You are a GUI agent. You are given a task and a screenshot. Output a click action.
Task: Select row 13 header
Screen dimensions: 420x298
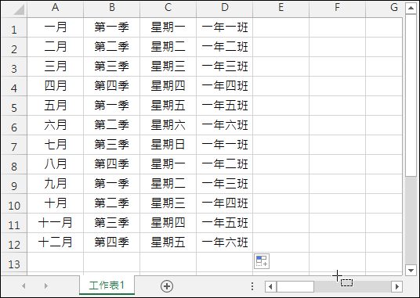tap(14, 262)
